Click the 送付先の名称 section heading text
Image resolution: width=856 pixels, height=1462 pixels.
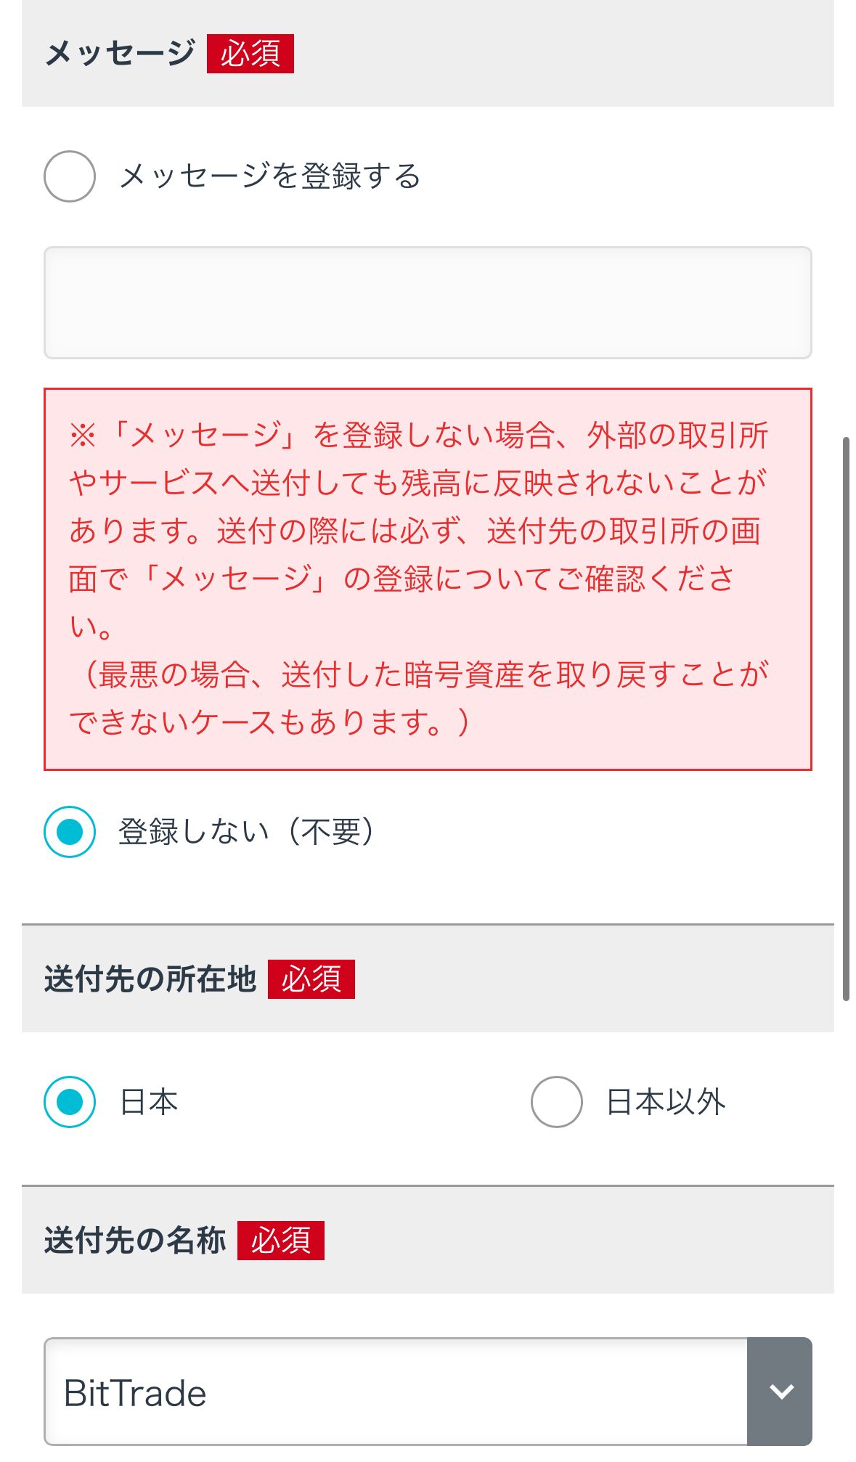coord(135,1241)
